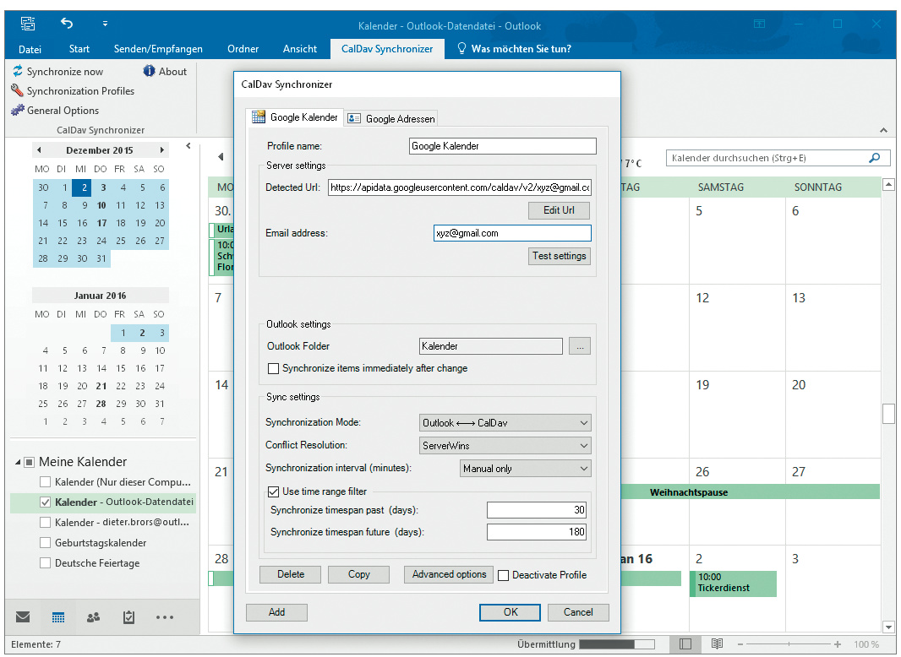Go to next month in mini calendar

coord(162,149)
